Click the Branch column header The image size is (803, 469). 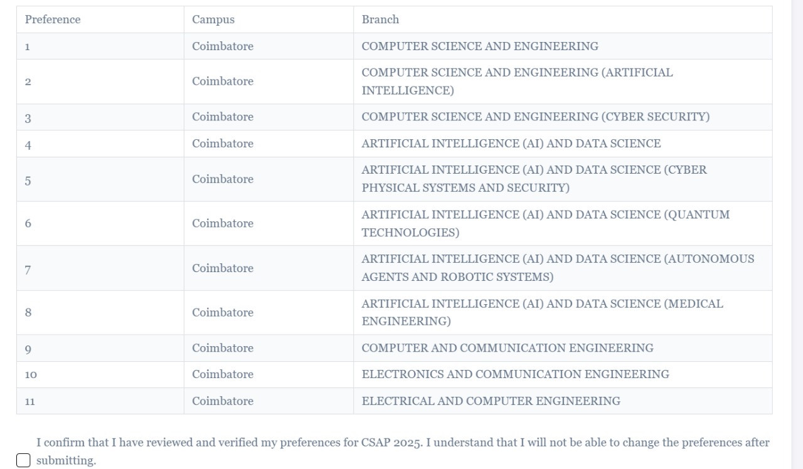point(380,19)
